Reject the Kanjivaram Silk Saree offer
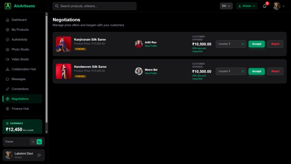291x164 pixels. [x=275, y=44]
